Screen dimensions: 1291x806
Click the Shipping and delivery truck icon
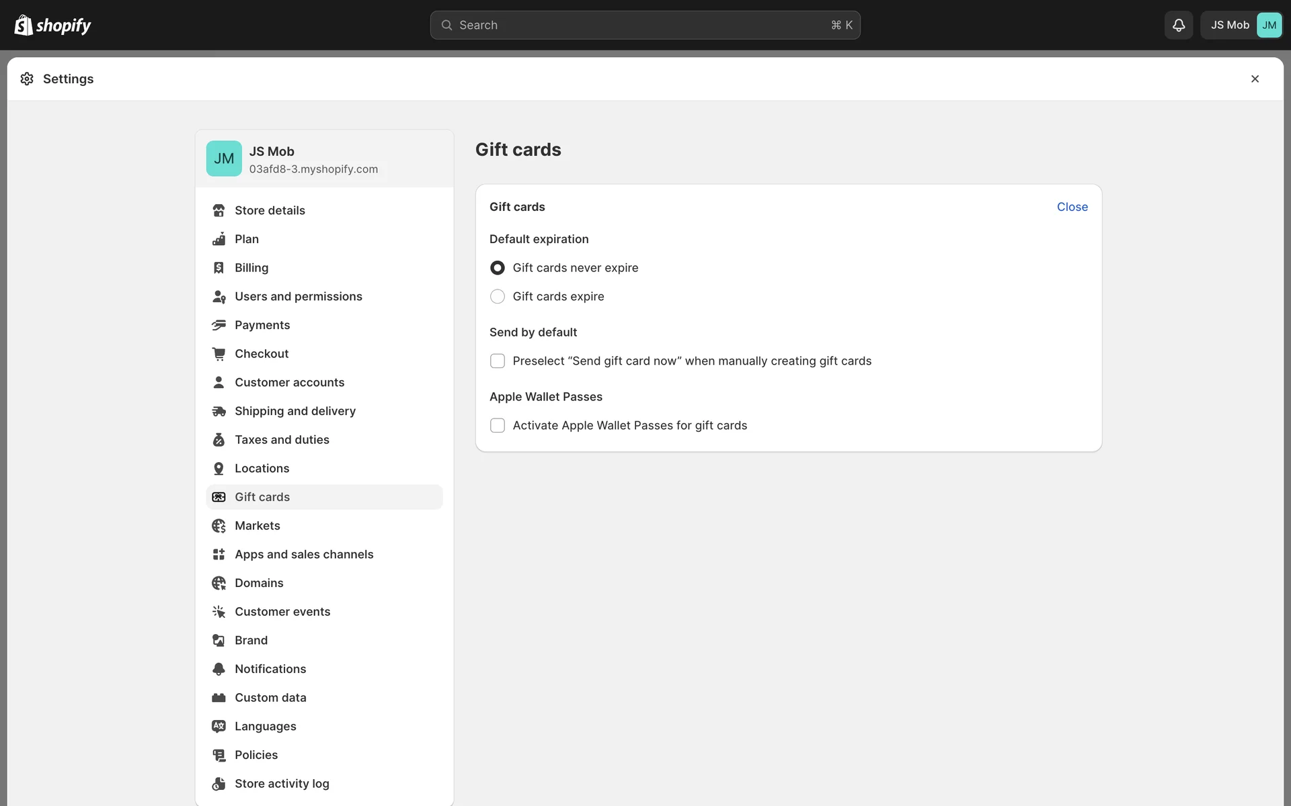[219, 411]
